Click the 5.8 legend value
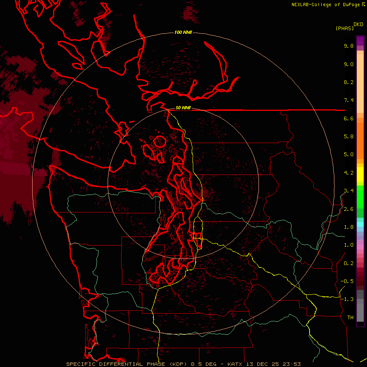This screenshot has width=367, height=367. click(x=349, y=137)
